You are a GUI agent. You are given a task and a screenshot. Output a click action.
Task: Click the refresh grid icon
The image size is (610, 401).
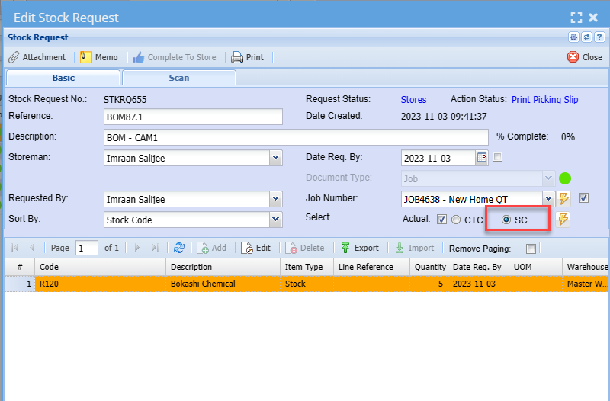179,248
